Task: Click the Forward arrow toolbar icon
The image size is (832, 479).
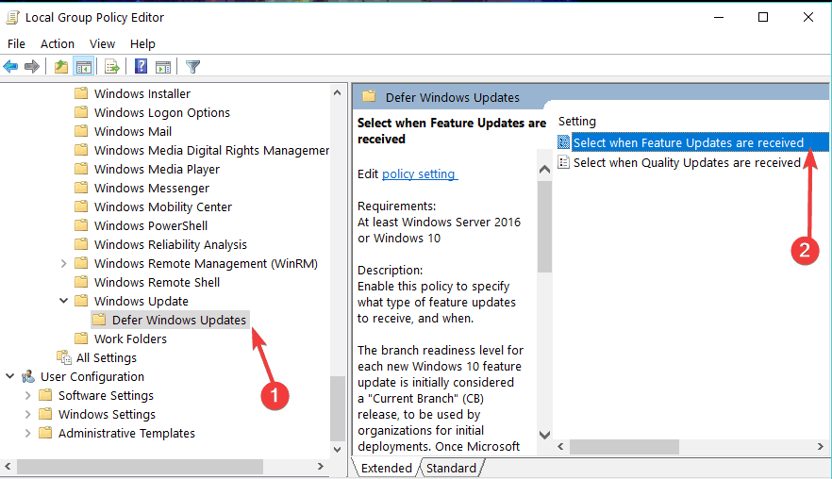Action: pos(32,66)
